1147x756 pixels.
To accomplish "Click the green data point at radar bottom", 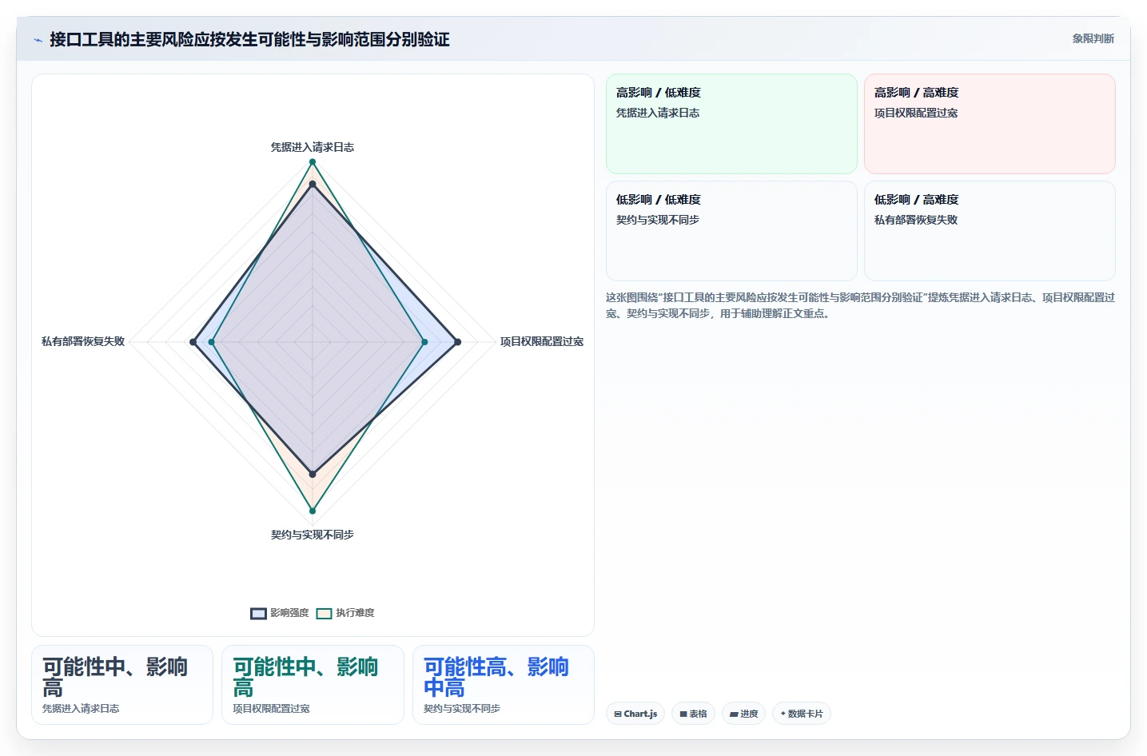I will tap(313, 511).
